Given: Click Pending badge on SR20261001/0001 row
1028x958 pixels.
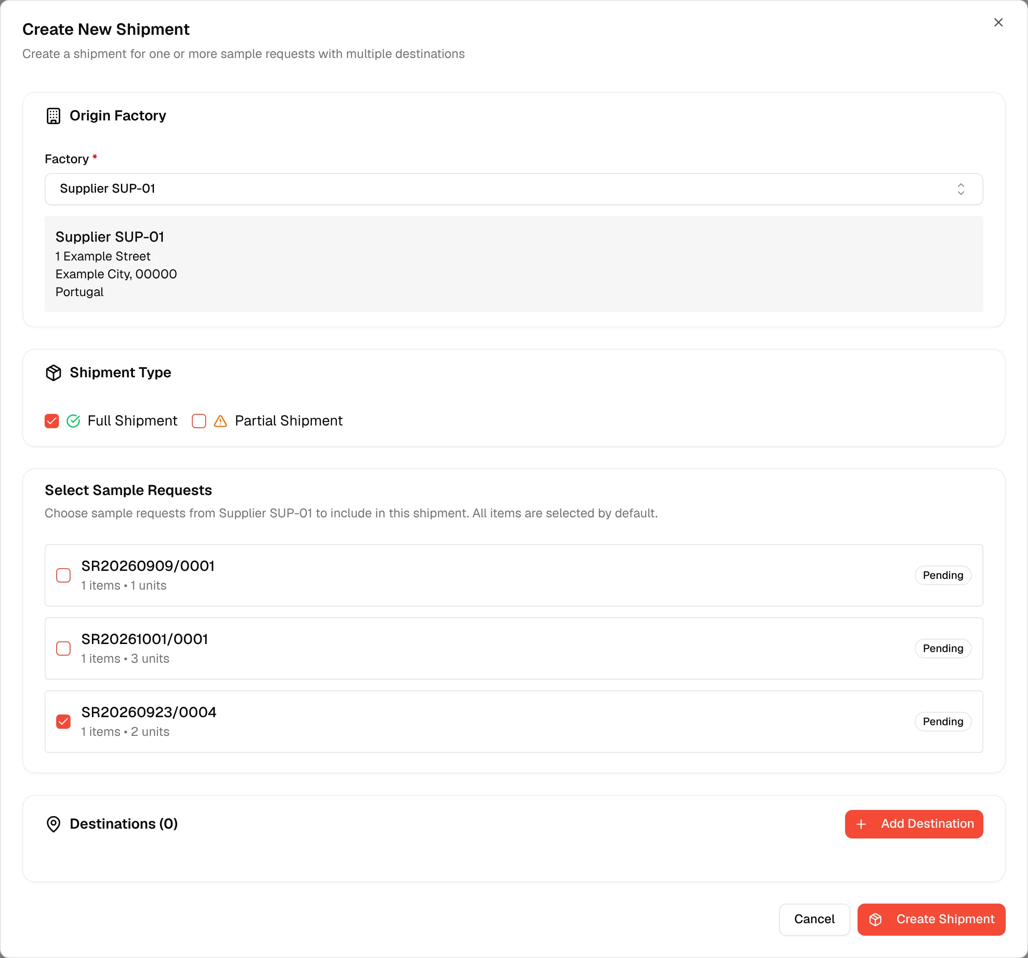Looking at the screenshot, I should click(x=943, y=648).
